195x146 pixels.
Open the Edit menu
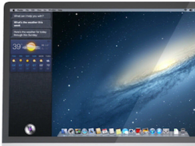click(x=33, y=10)
